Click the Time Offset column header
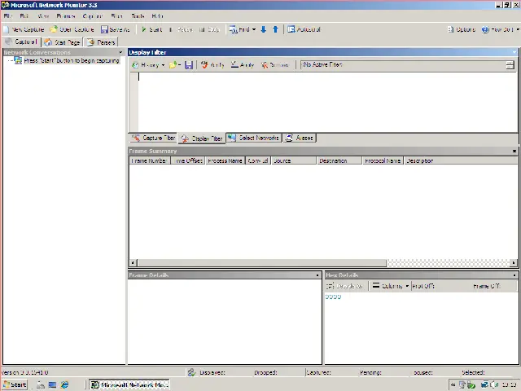 click(188, 160)
